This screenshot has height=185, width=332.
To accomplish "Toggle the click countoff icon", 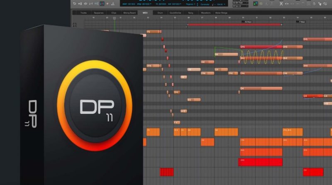I will (x=113, y=4).
